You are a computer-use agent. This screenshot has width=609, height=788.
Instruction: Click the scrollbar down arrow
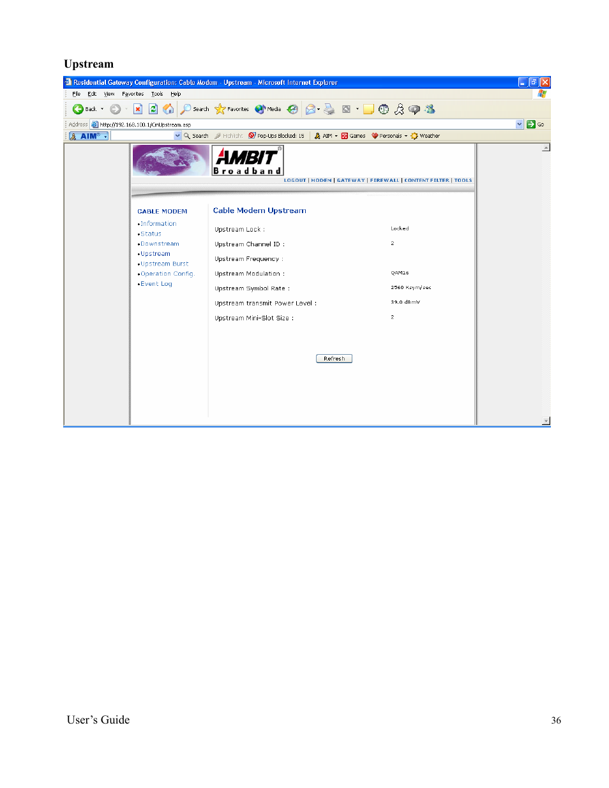click(x=546, y=420)
